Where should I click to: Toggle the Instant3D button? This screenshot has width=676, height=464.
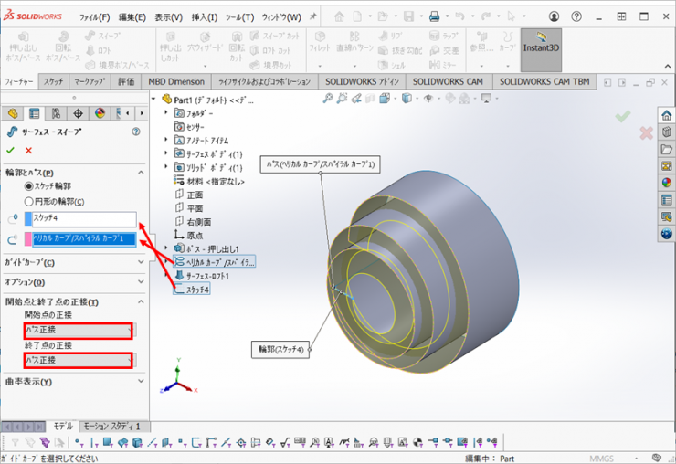click(x=541, y=42)
